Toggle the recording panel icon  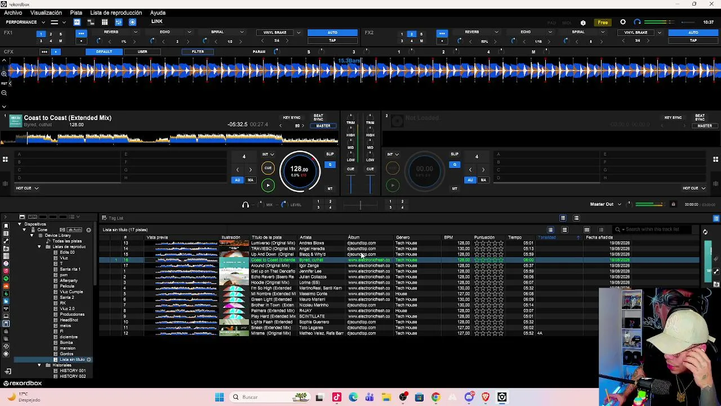pyautogui.click(x=132, y=22)
